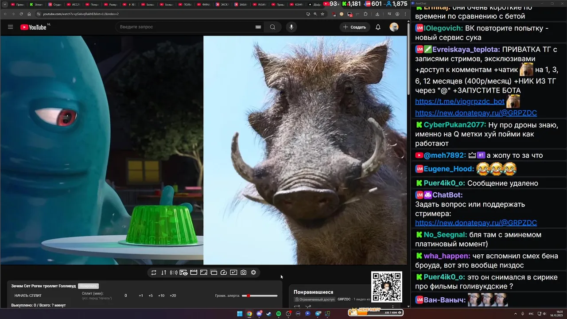Screen dimensions: 567x319
Task: Go back with the browser back arrow
Action: pyautogui.click(x=5, y=14)
